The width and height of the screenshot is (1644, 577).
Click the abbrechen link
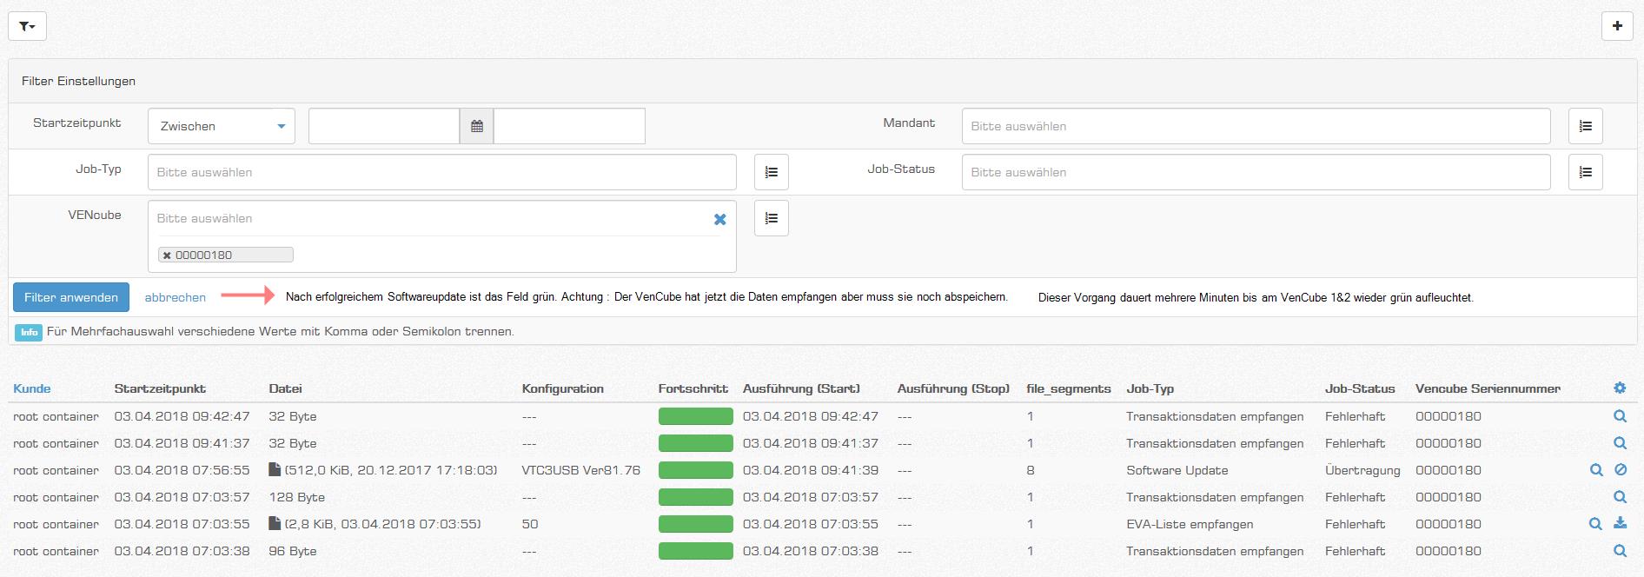(175, 297)
